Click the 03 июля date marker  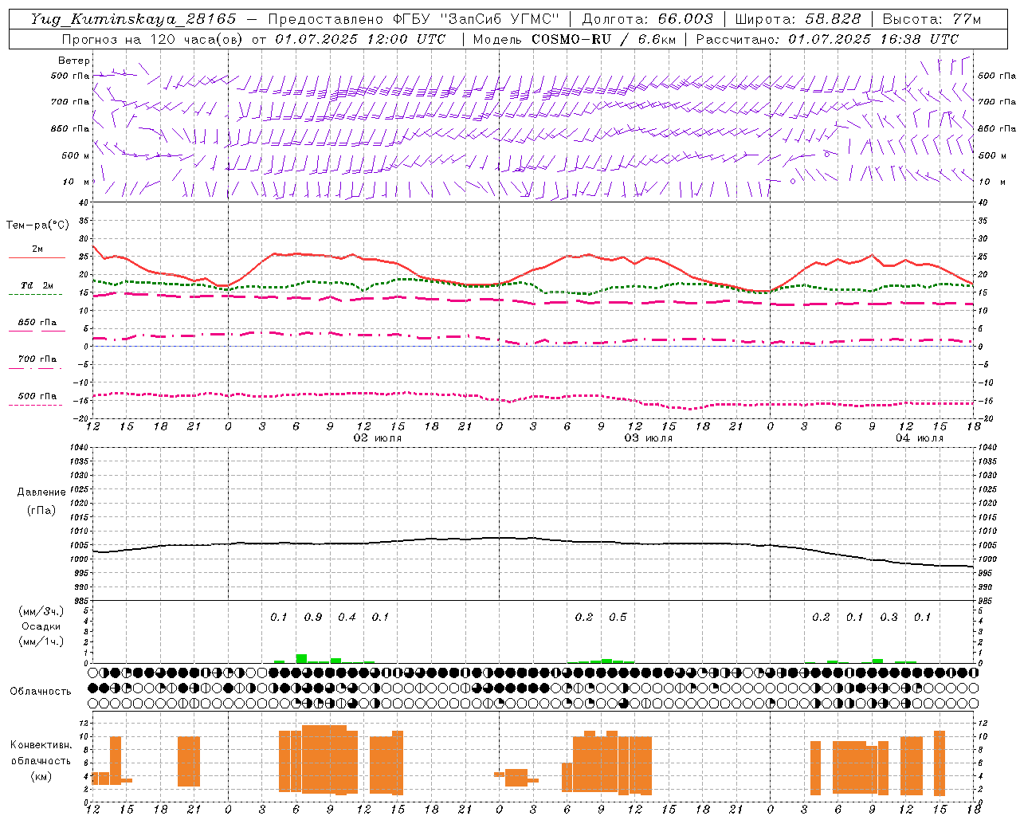[x=648, y=438]
